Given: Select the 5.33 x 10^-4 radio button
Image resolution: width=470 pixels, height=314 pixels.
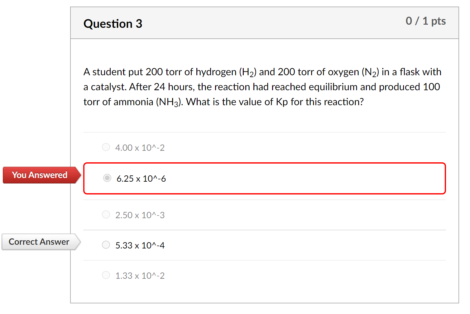Looking at the screenshot, I should tap(106, 245).
